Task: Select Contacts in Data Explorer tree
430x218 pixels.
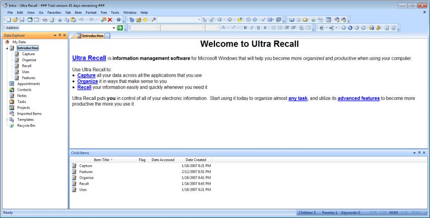Action: [x=24, y=90]
